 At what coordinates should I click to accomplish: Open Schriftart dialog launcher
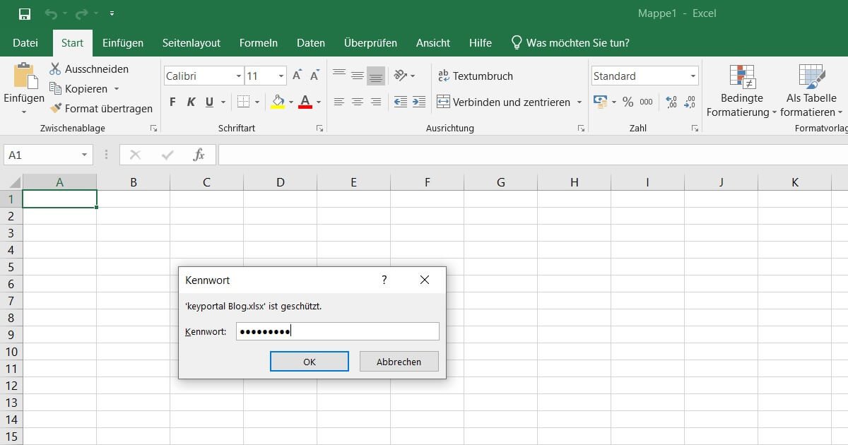pos(319,129)
